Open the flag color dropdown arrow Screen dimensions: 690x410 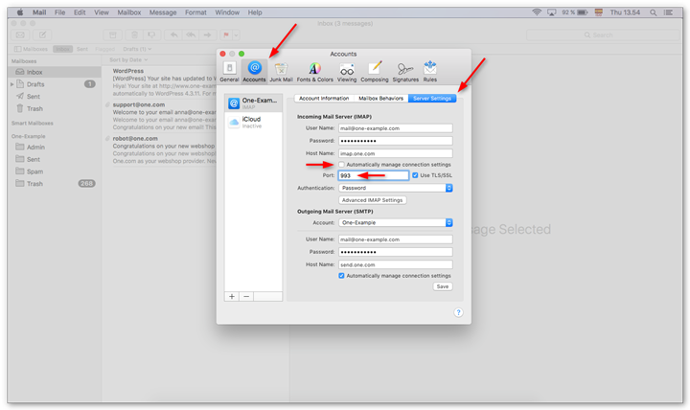click(x=237, y=34)
